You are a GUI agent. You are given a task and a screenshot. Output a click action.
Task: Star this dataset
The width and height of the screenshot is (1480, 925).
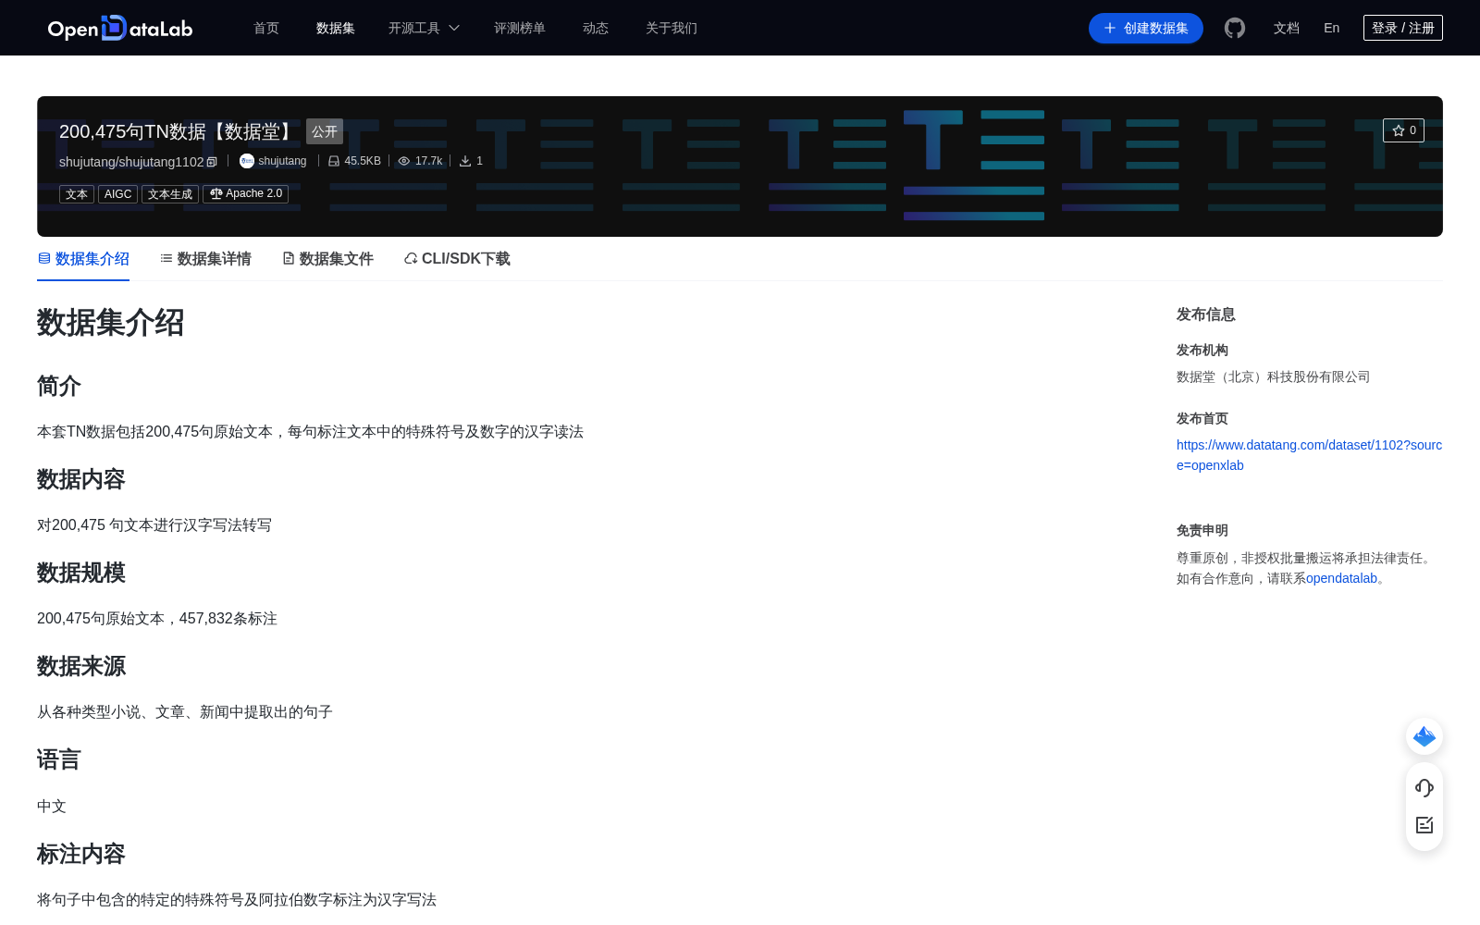pyautogui.click(x=1403, y=130)
